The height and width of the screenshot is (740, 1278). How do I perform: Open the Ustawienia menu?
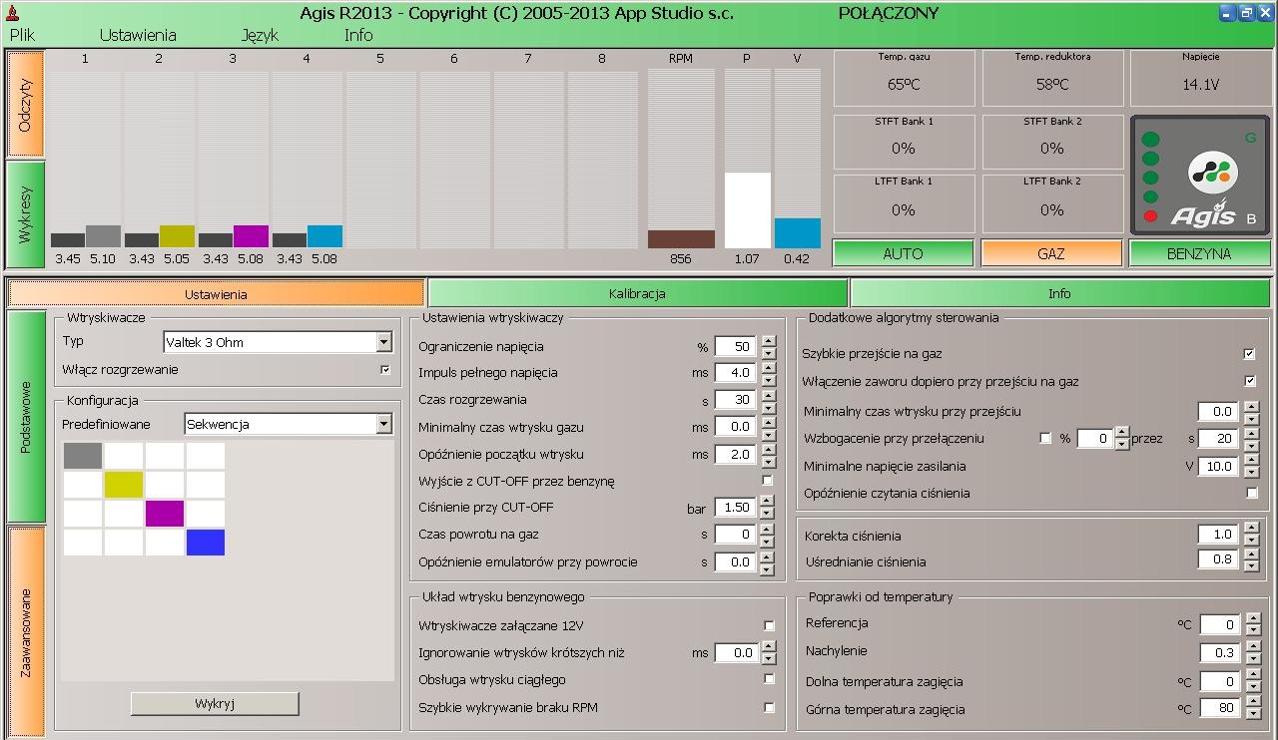(x=138, y=35)
